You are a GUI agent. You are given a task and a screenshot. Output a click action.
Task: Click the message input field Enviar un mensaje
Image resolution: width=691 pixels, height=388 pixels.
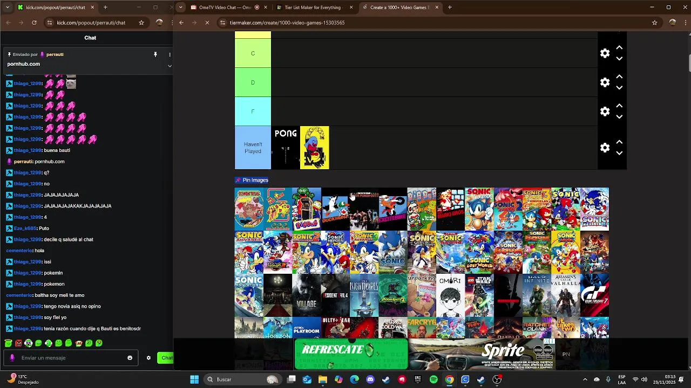pyautogui.click(x=70, y=358)
